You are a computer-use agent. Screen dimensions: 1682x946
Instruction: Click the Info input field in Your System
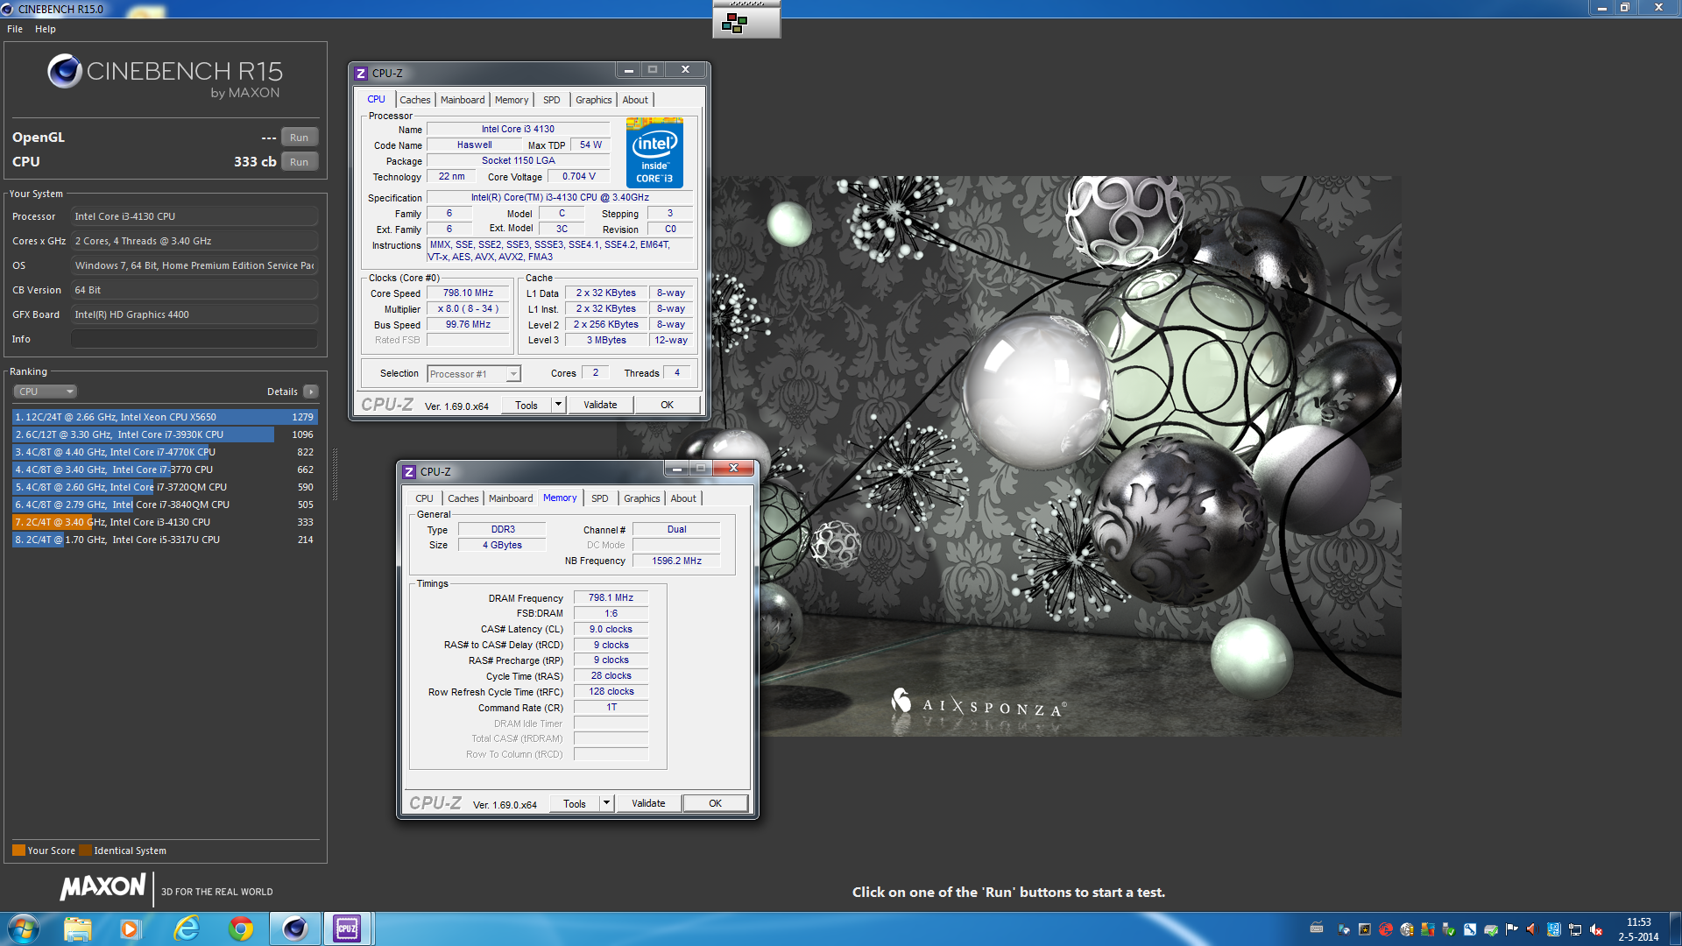[x=194, y=339]
